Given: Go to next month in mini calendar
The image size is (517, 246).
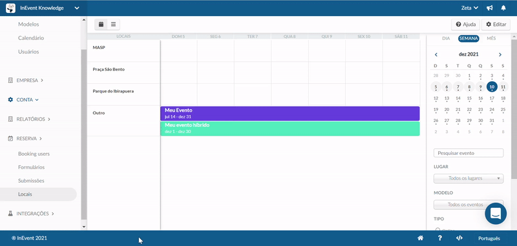Looking at the screenshot, I should (500, 55).
